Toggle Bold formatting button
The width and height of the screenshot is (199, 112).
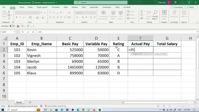pyautogui.click(x=16, y=17)
